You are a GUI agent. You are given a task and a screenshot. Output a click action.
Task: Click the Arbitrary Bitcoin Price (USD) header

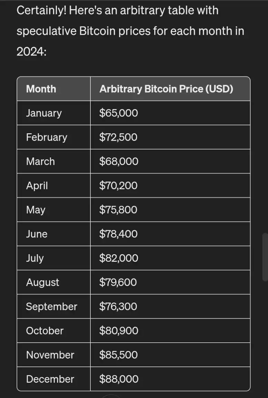click(x=166, y=89)
